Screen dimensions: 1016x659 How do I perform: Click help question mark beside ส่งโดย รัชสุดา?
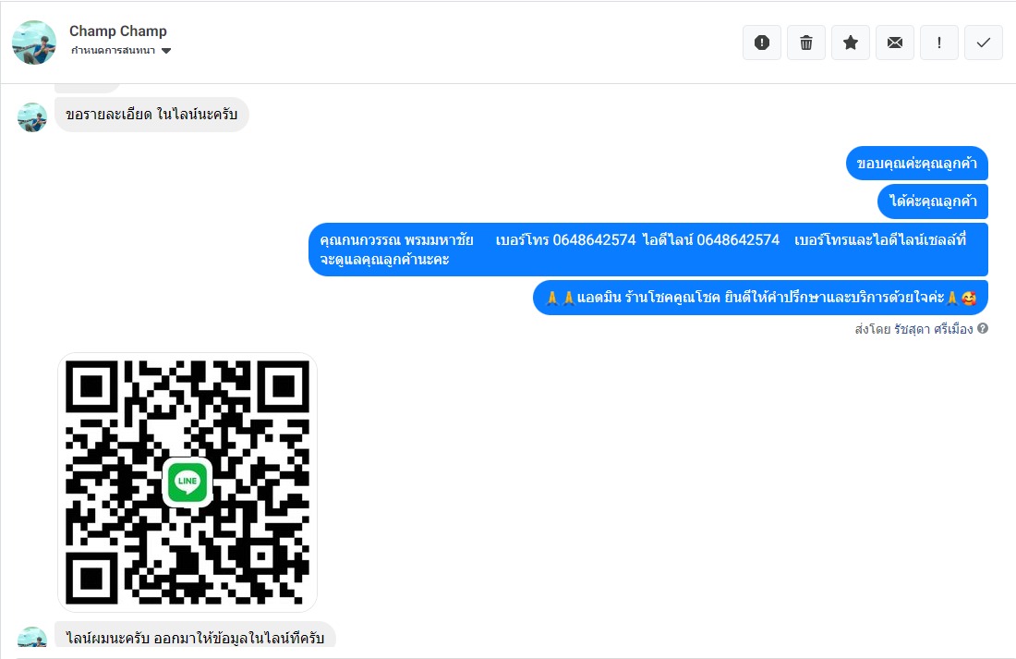coord(983,328)
